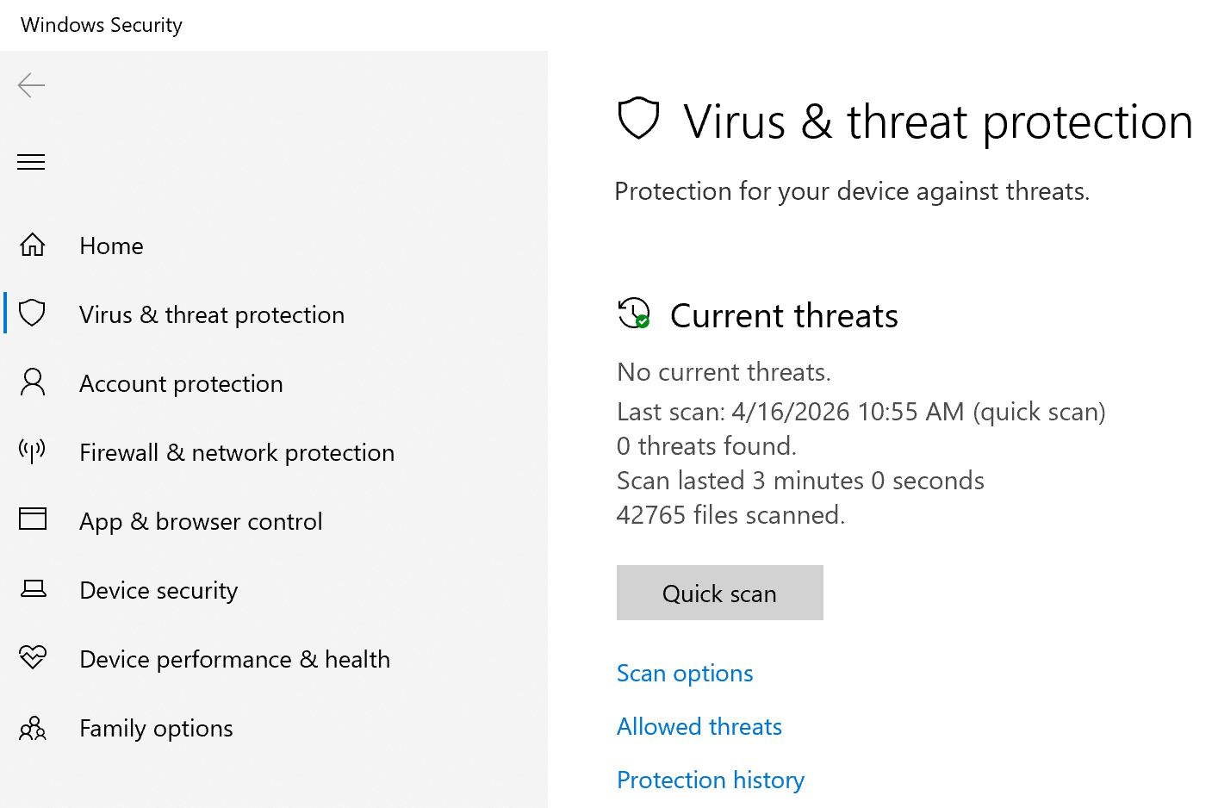
Task: Click the back arrow icon
Action: pos(31,85)
